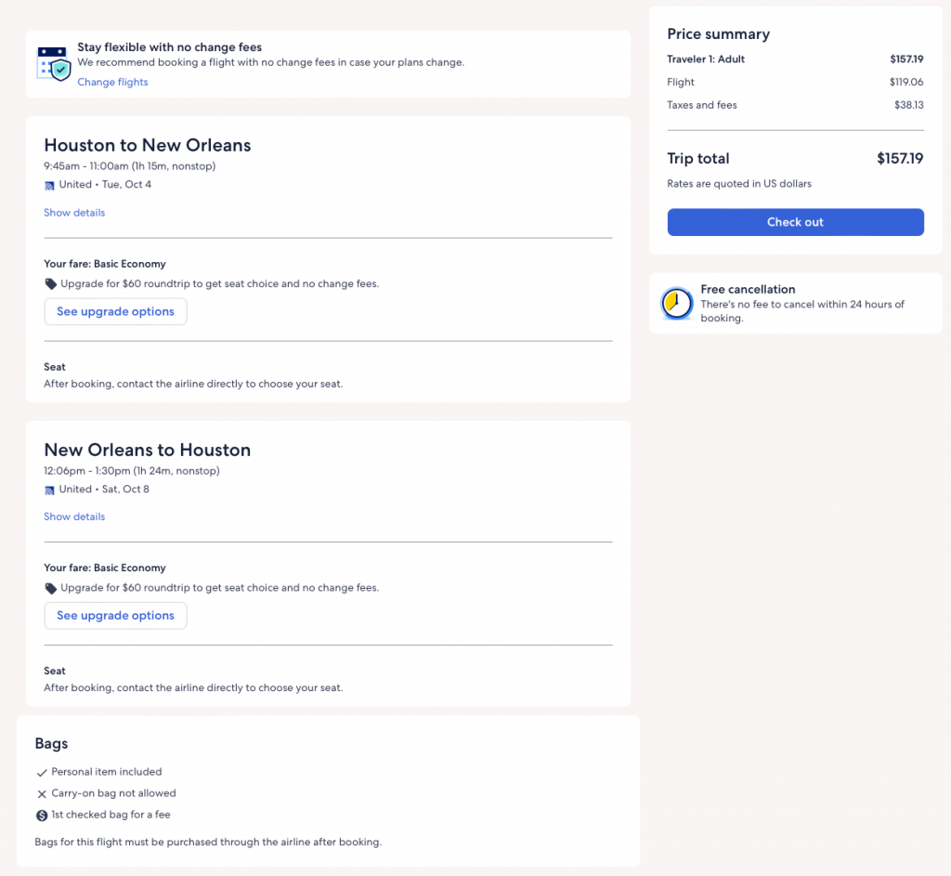951x876 pixels.
Task: Click the dollar icon beside 1st checked bag
Action: (41, 816)
